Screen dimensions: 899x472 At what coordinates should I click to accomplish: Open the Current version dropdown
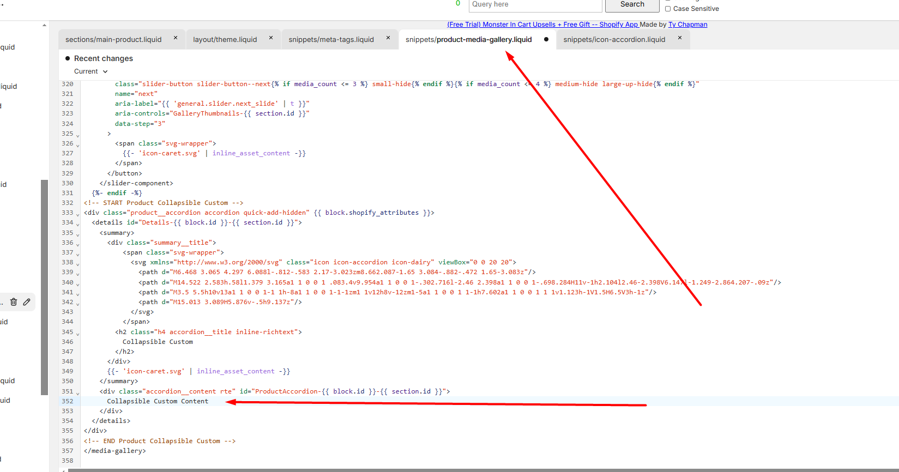click(x=91, y=71)
